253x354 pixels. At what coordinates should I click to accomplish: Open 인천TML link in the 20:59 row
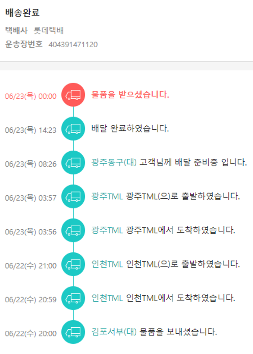tap(107, 298)
